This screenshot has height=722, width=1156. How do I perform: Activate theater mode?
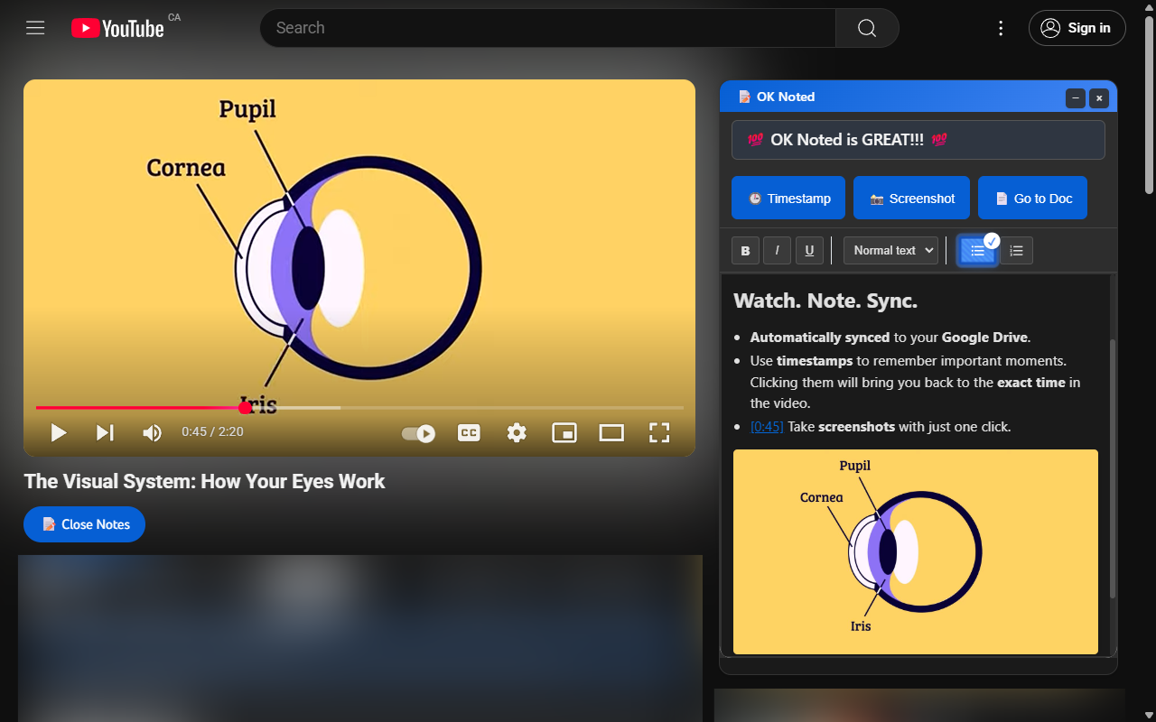tap(611, 433)
